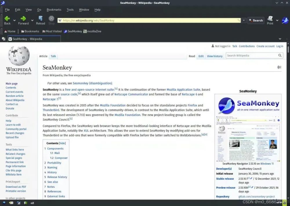This screenshot has height=206, width=290.
Task: Print the page using the Print icon
Action: tap(270, 20)
